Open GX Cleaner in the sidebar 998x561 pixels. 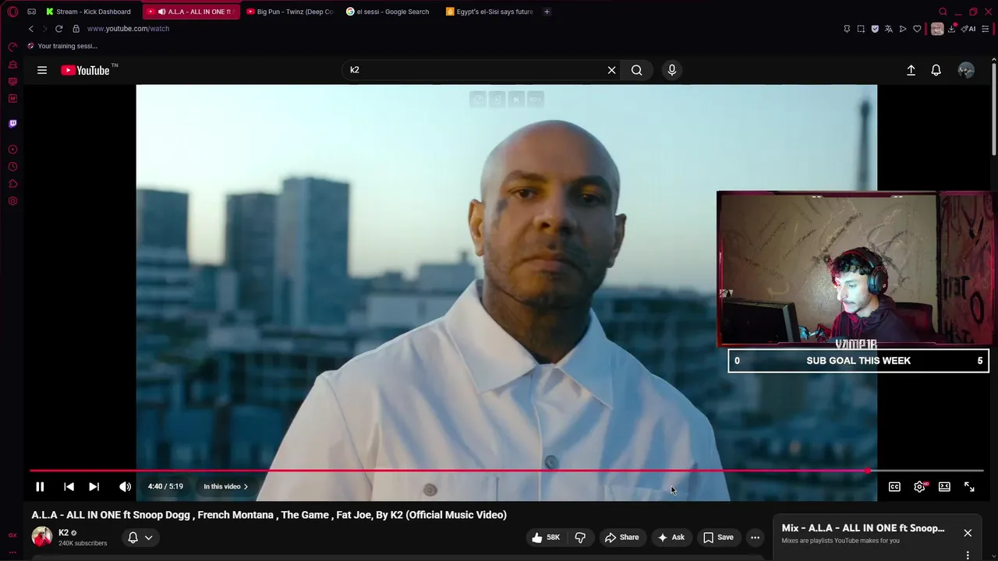(12, 64)
